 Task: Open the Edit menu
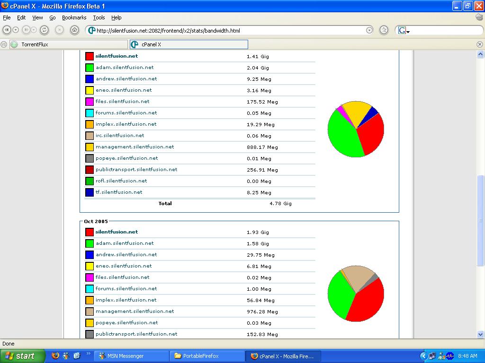point(21,17)
